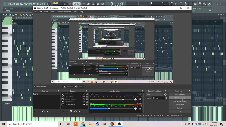
Task: Select Scene in Scenes list
Action: 46,94
